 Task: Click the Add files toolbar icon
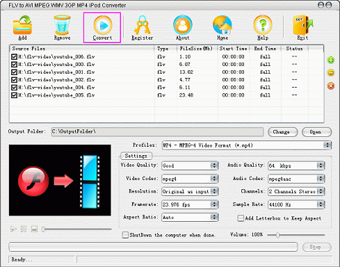22,25
